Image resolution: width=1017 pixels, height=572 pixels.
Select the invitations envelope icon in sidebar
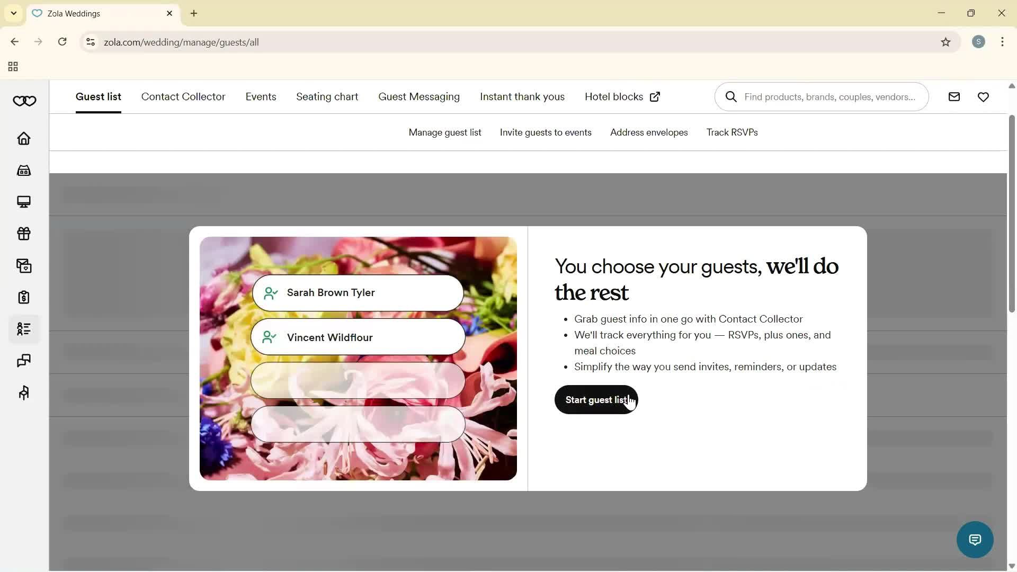pyautogui.click(x=24, y=265)
